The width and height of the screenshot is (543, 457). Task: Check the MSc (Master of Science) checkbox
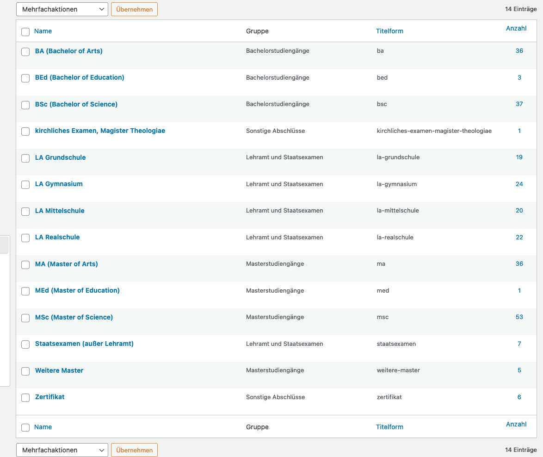[x=25, y=318]
